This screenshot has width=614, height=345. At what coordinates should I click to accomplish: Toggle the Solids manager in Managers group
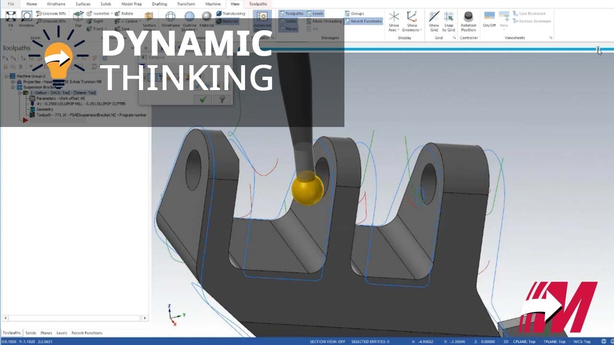288,21
